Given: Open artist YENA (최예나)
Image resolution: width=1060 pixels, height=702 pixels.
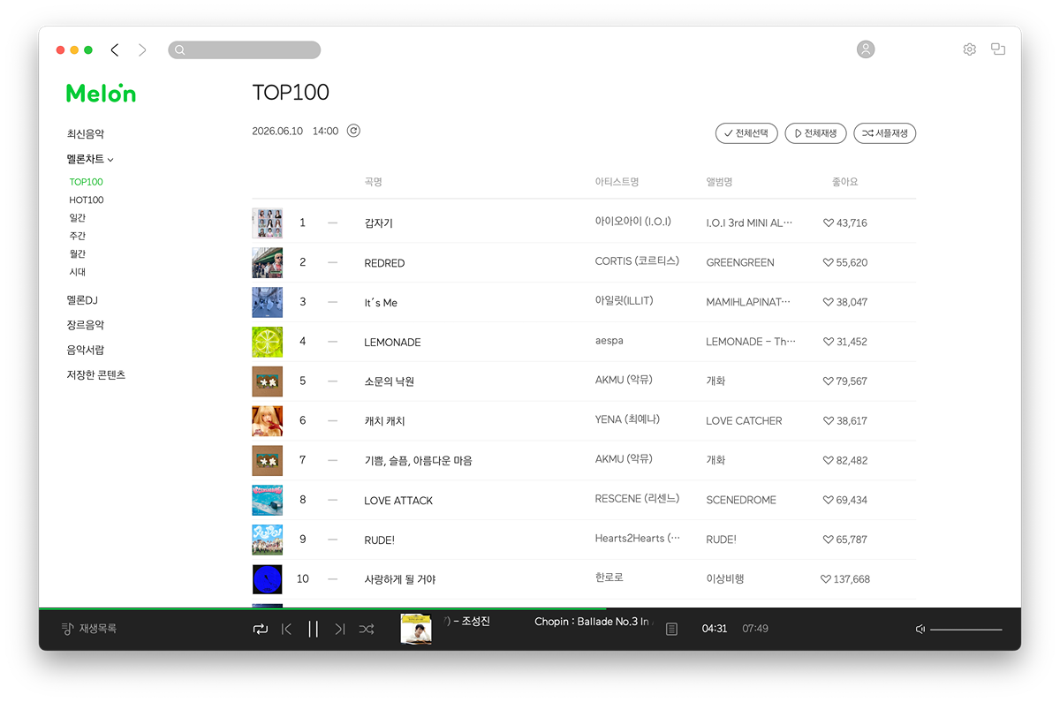Looking at the screenshot, I should (627, 419).
